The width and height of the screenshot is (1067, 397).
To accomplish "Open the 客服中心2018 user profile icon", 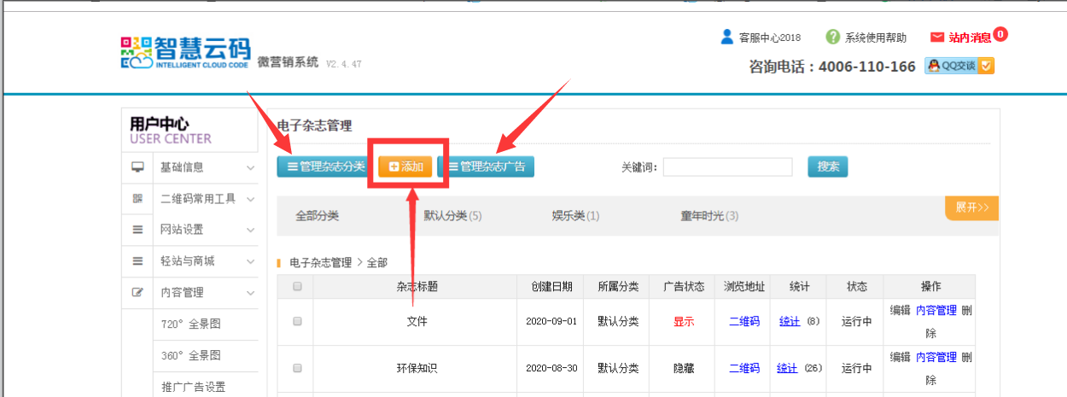I will (x=727, y=37).
